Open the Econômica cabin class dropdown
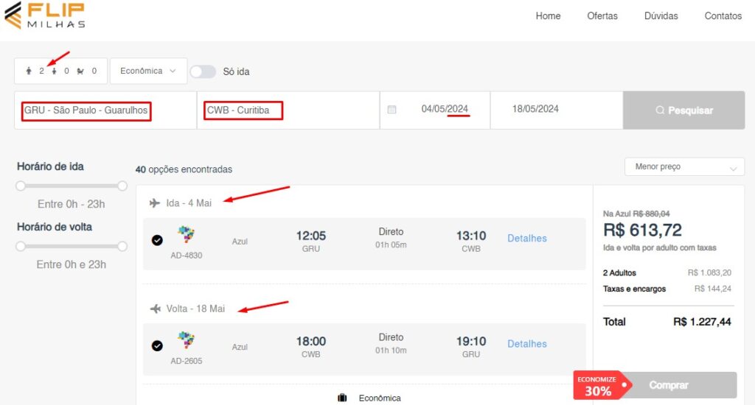The width and height of the screenshot is (755, 405). pyautogui.click(x=148, y=71)
